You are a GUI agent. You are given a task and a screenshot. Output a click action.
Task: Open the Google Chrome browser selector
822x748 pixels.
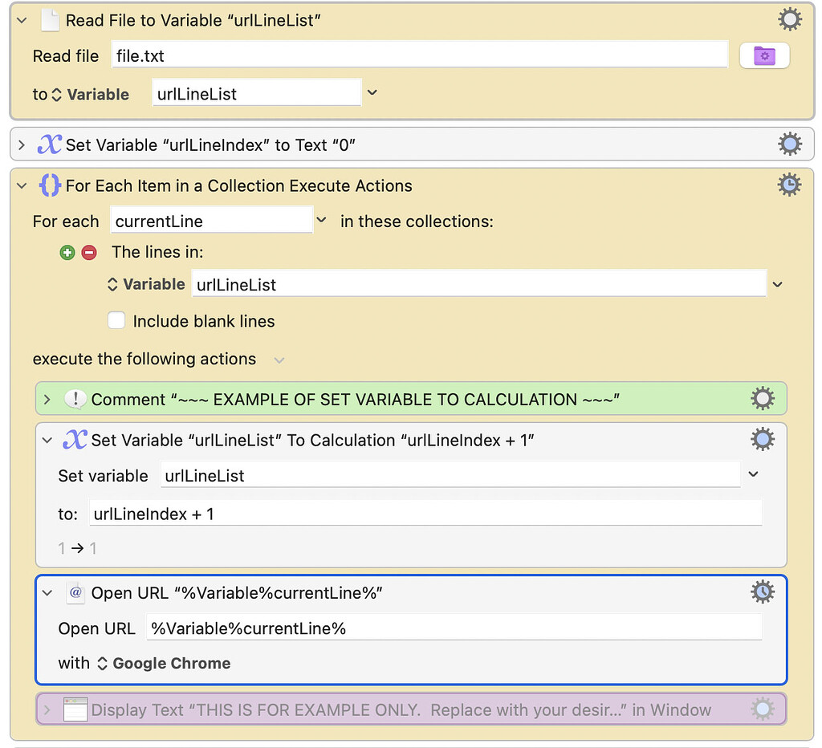tap(164, 664)
